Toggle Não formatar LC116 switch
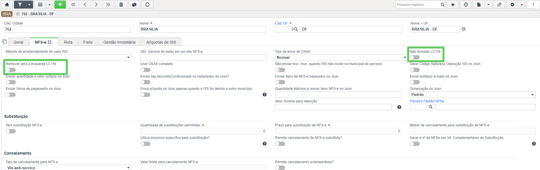 pos(415,57)
